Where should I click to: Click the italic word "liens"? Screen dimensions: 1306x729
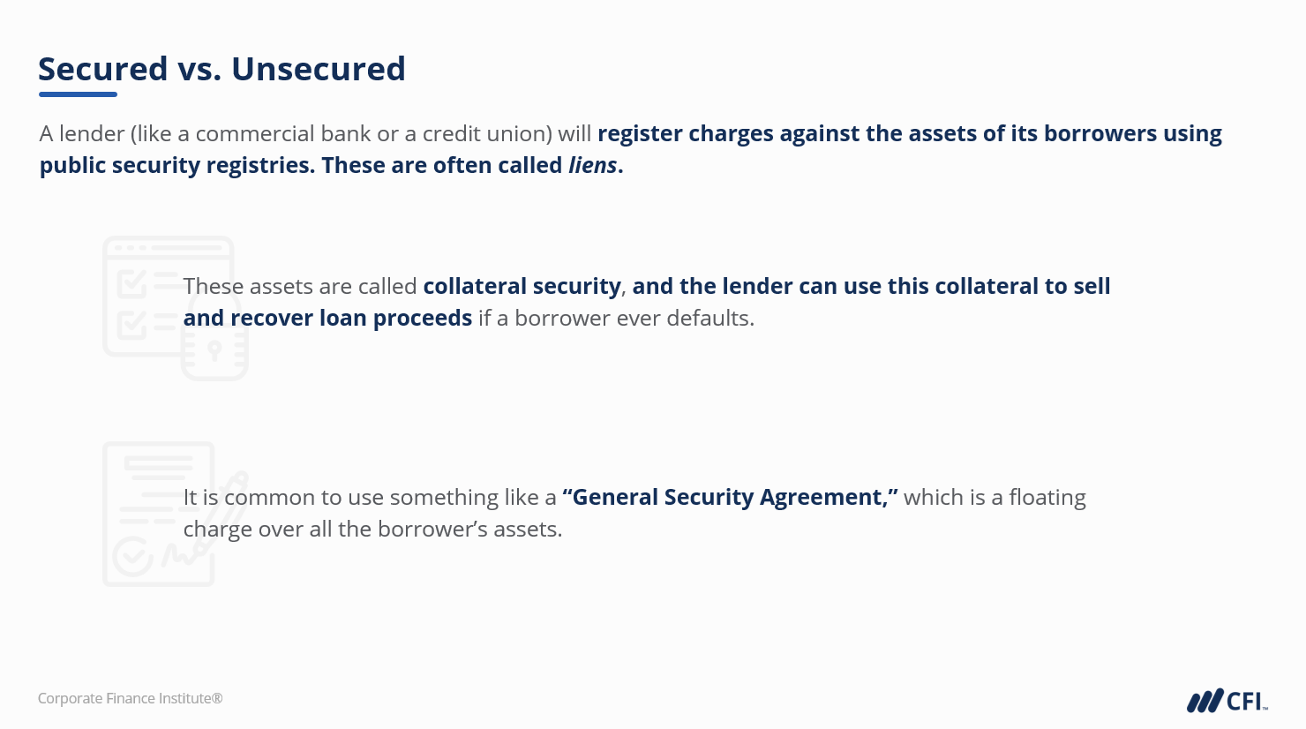(592, 166)
